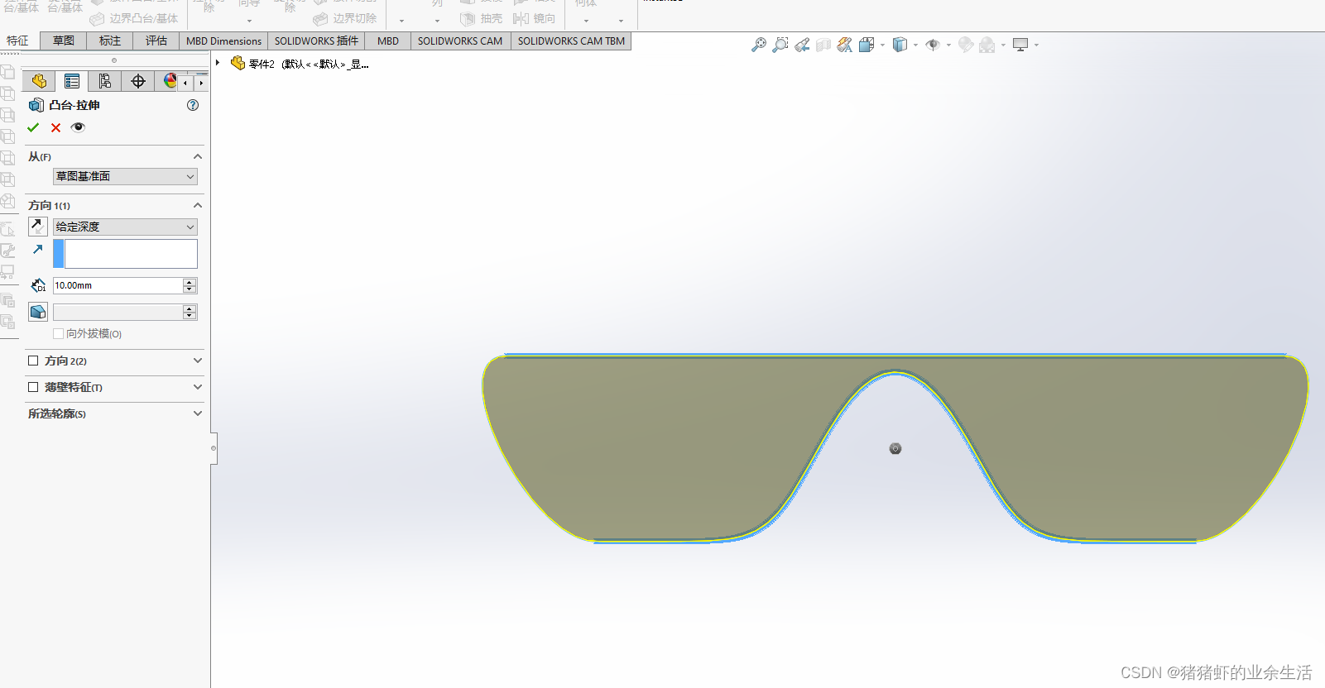Click the D1 depth dimension icon
The width and height of the screenshot is (1325, 688).
(38, 285)
